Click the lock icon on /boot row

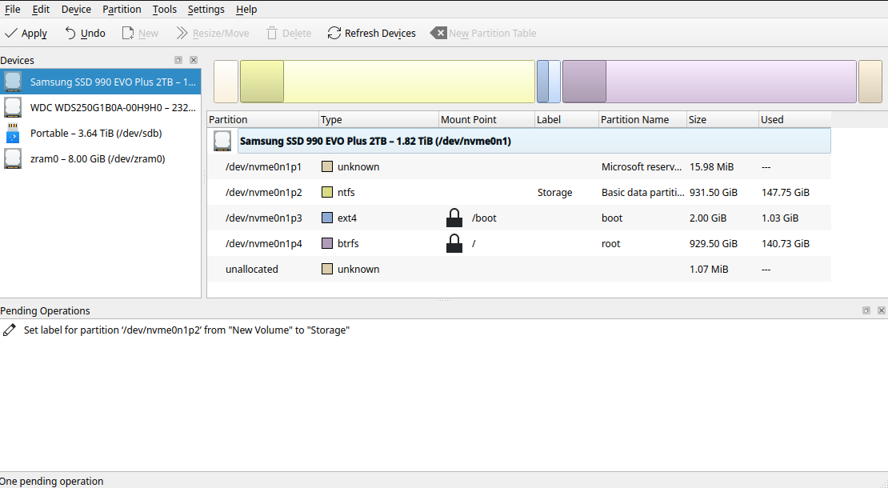tap(454, 218)
